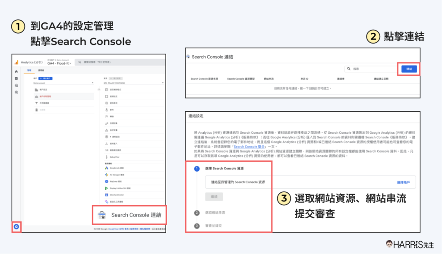Screen dimensions: 442x254
Task: Click the Merchant Center icon
Action: [107, 195]
